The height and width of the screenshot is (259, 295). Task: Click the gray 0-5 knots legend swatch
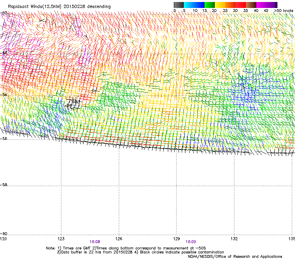[x=179, y=5]
